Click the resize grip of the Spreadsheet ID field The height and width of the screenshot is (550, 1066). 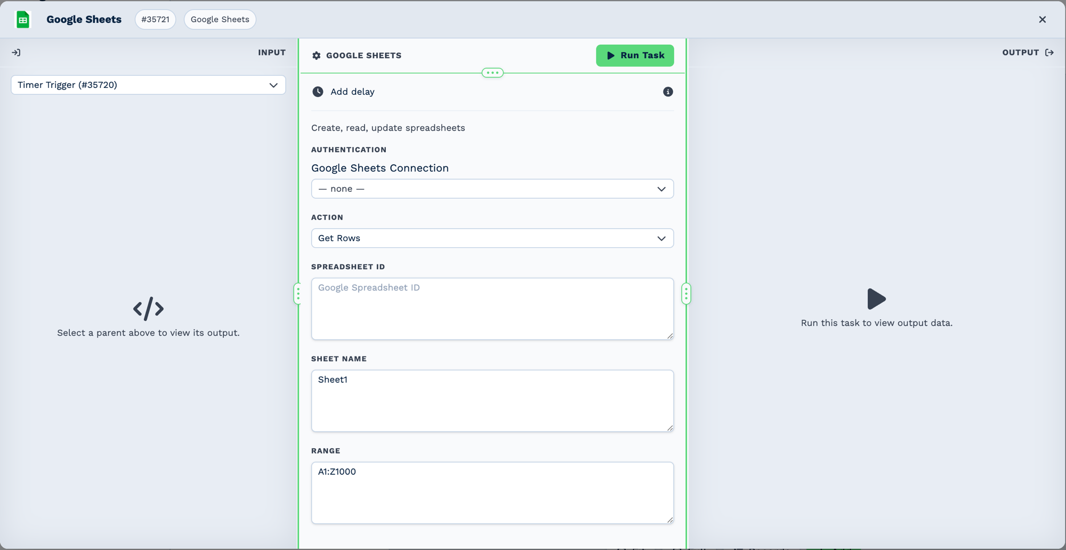click(x=670, y=336)
